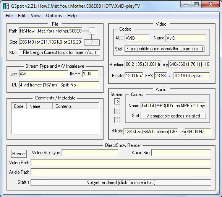Click 'Not yet rendered' status bar button
The image size is (222, 197).
point(121,182)
